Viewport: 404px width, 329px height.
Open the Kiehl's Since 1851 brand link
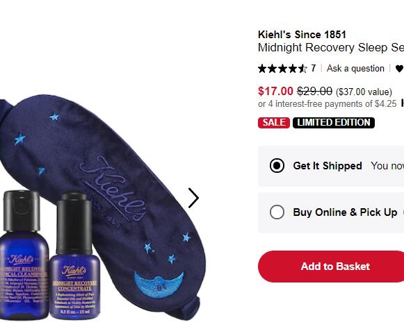302,35
